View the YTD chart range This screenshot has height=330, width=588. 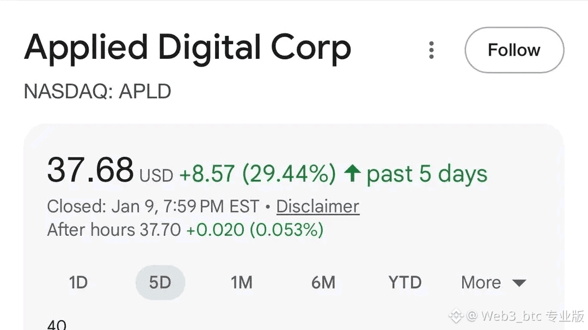(405, 283)
